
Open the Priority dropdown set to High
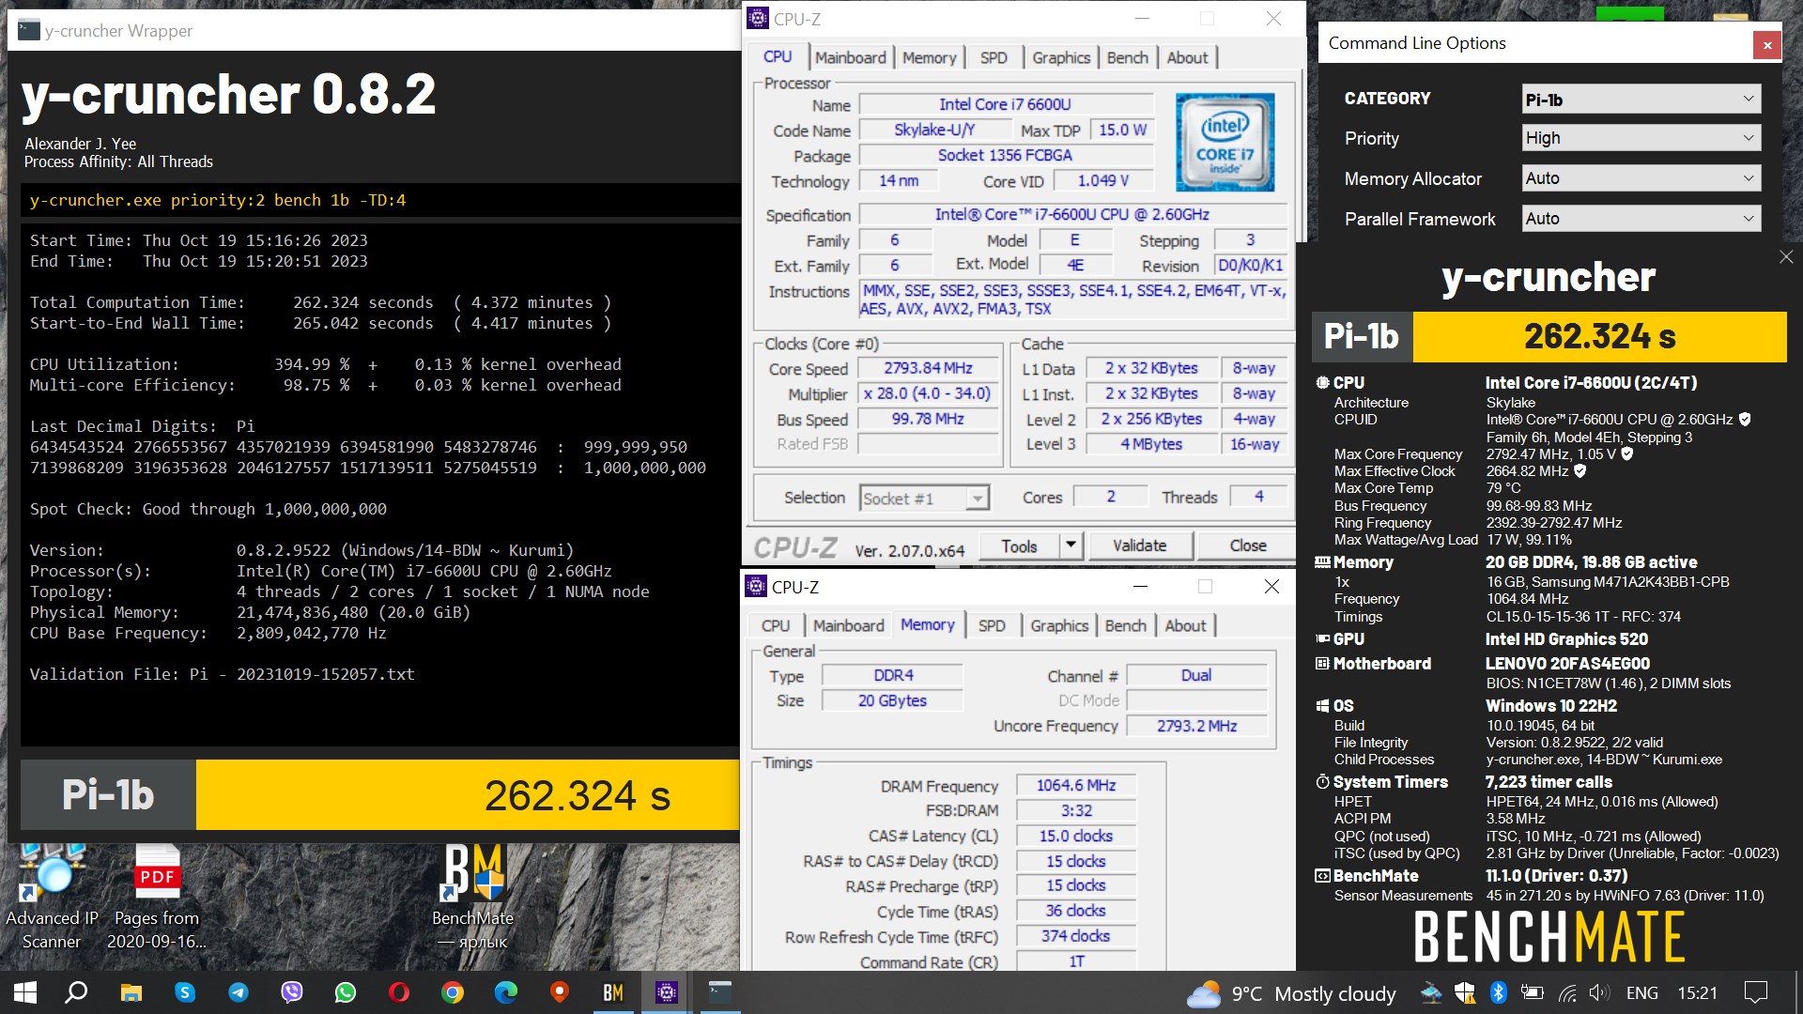click(x=1641, y=138)
